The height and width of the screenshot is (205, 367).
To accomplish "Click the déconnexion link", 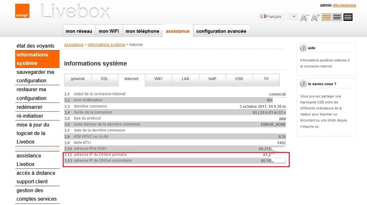I will pyautogui.click(x=345, y=5).
